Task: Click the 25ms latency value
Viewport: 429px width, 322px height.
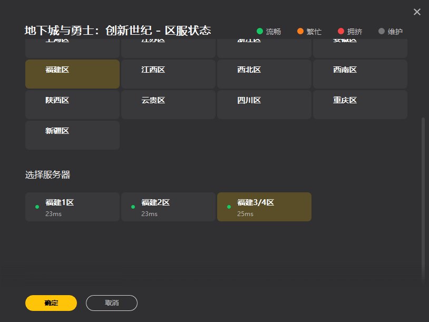Action: point(245,214)
